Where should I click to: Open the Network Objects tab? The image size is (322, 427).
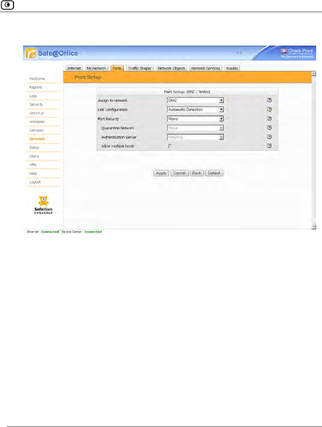pos(171,68)
